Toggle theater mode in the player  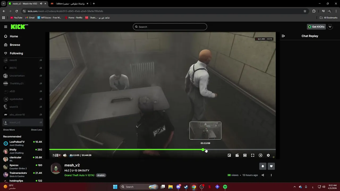(245, 155)
